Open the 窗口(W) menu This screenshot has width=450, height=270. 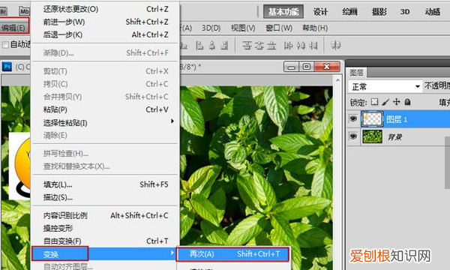click(x=279, y=28)
